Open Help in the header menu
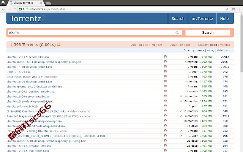The image size is (243, 152). [224, 19]
